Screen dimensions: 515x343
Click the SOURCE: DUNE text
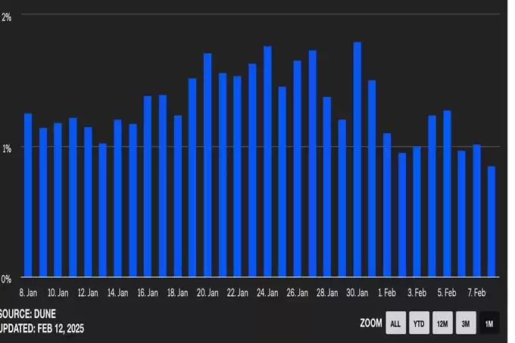pyautogui.click(x=27, y=313)
